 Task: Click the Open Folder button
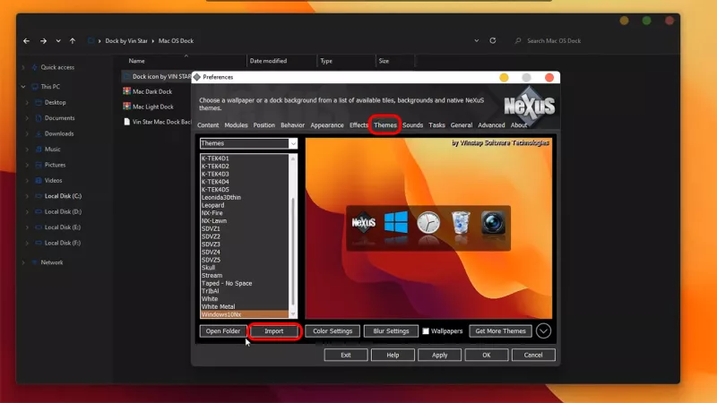(222, 330)
